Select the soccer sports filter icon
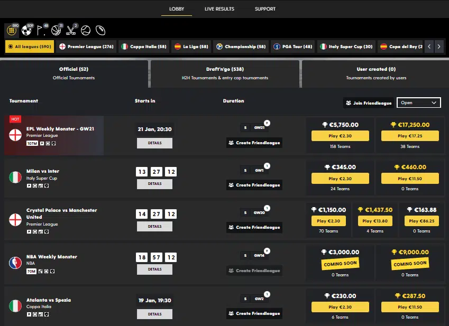449x326 pixels. tap(26, 31)
